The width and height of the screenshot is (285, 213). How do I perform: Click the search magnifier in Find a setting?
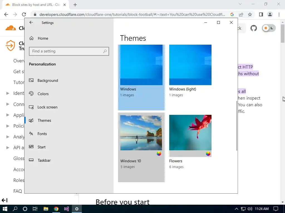(105, 51)
